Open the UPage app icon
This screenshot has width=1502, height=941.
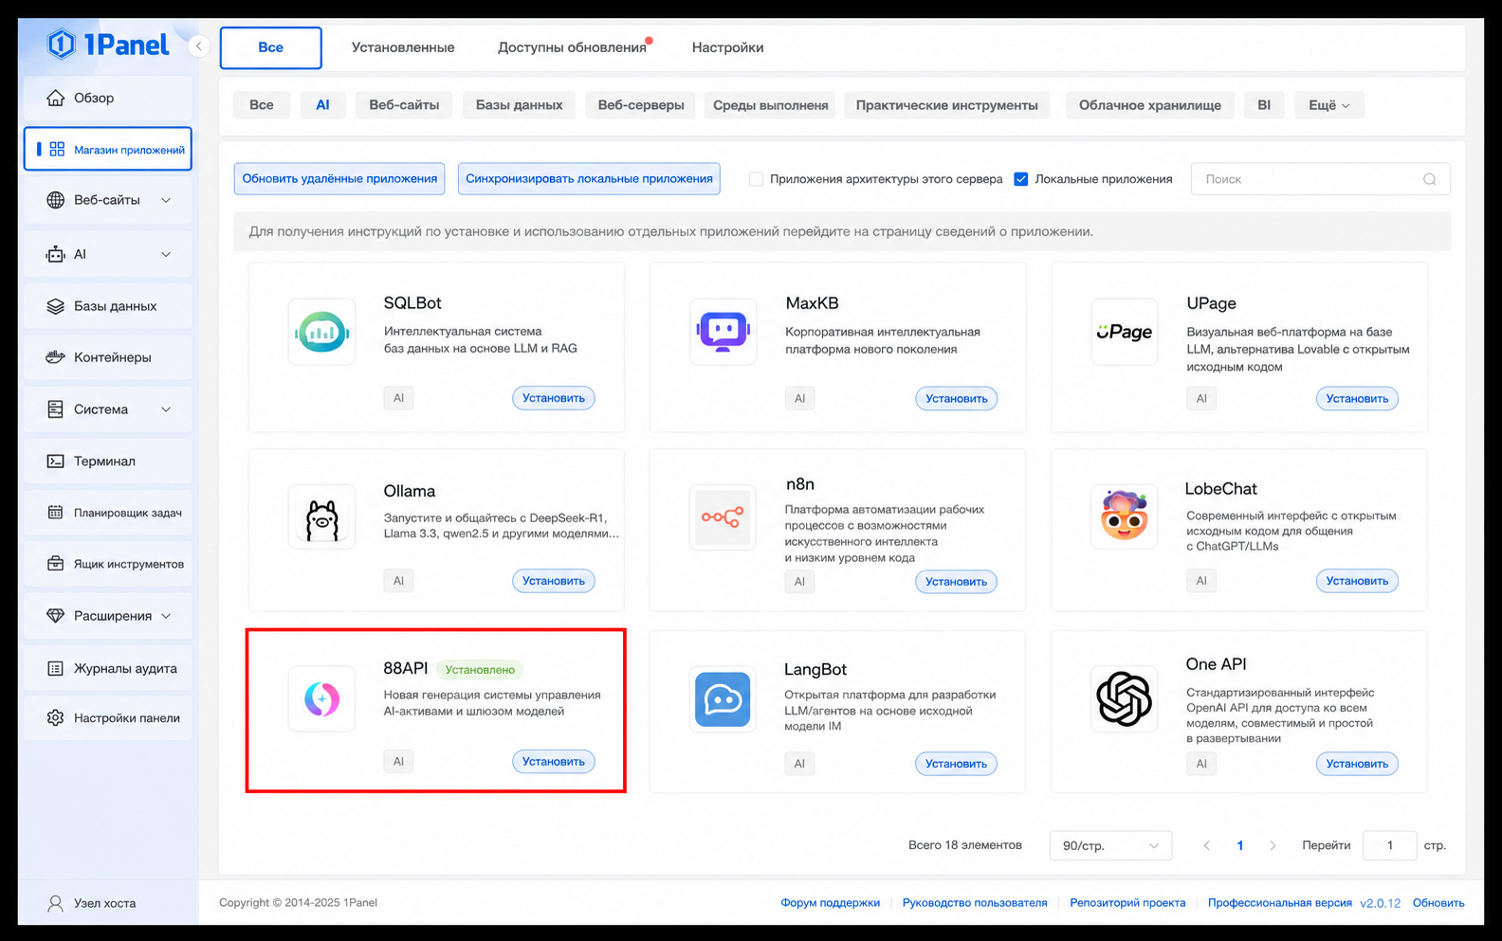pos(1125,333)
